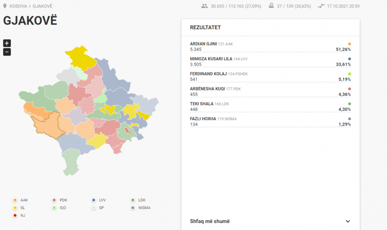This screenshot has height=230, width=387.
Task: Click the voters people icon in header
Action: [204, 6]
